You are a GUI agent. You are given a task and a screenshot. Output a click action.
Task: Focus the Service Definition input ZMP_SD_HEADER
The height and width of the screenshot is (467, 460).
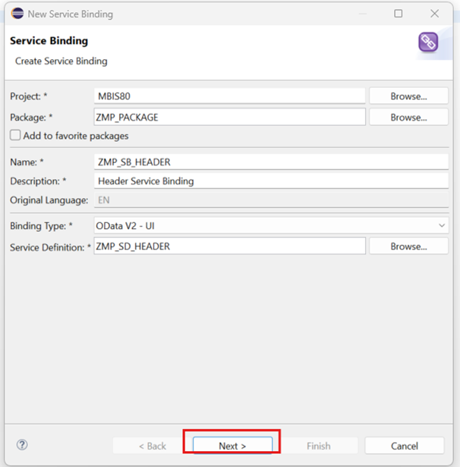point(229,246)
